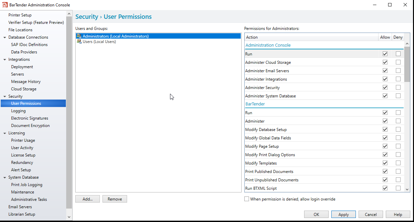Uncheck Allow for Administration Console Run
414x222 pixels.
(385, 54)
